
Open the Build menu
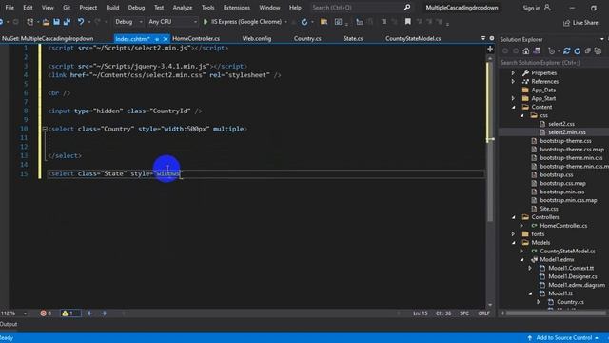[112, 8]
